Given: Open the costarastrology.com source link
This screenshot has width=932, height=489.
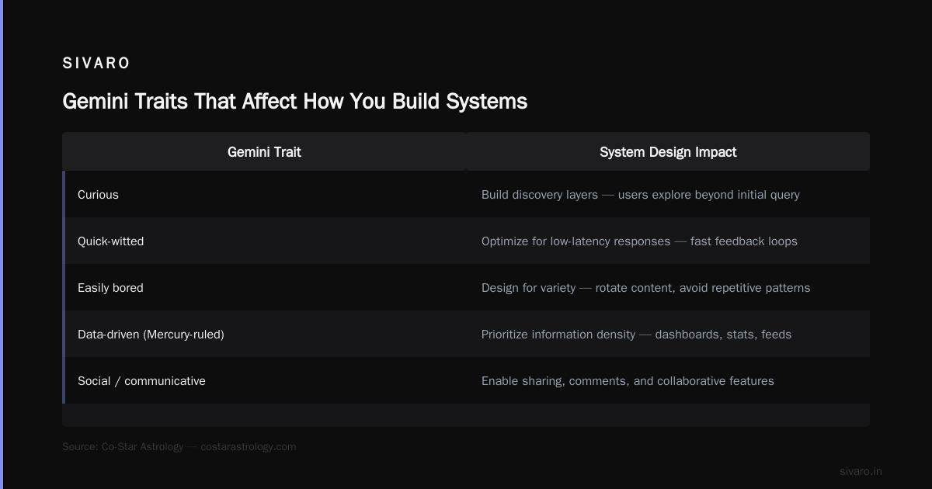Looking at the screenshot, I should point(249,446).
